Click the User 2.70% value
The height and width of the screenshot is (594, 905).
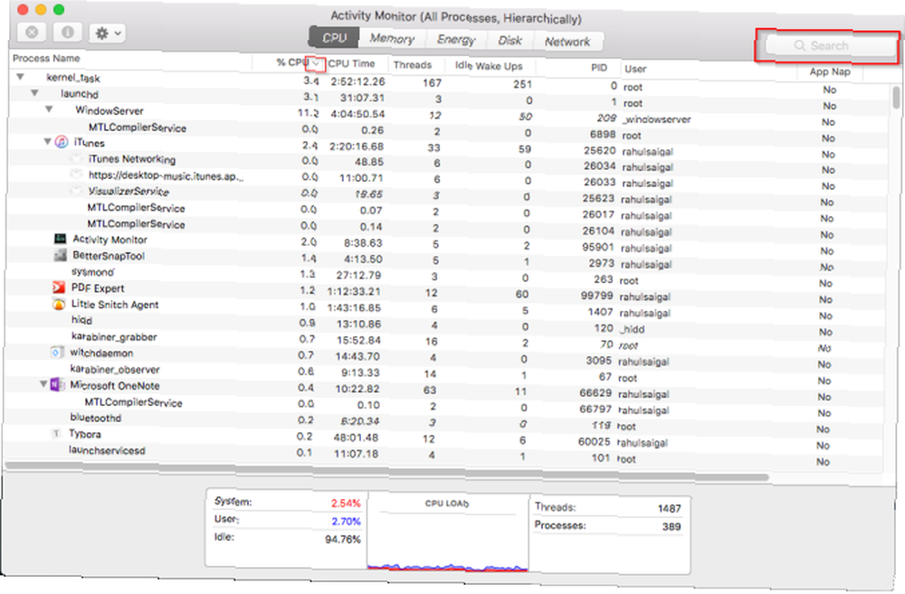[x=346, y=522]
